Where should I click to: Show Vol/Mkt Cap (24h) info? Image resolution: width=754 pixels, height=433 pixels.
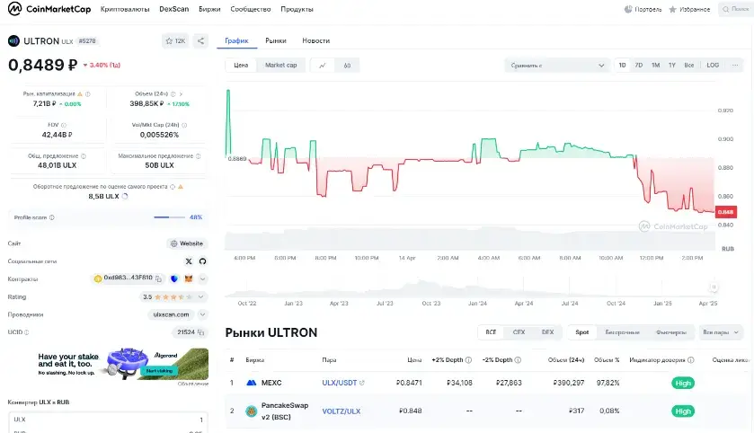(x=184, y=125)
